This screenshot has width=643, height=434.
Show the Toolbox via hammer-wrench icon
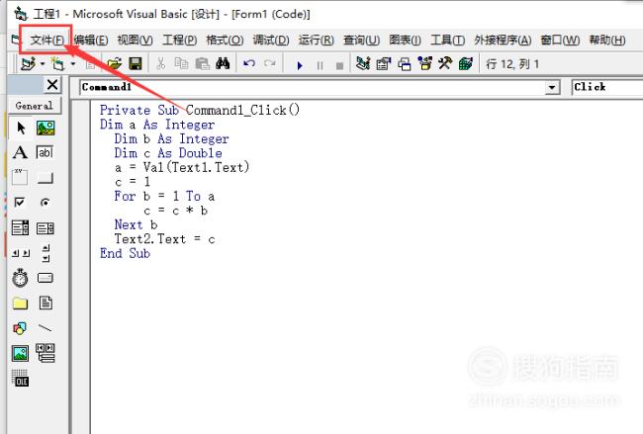pos(445,64)
